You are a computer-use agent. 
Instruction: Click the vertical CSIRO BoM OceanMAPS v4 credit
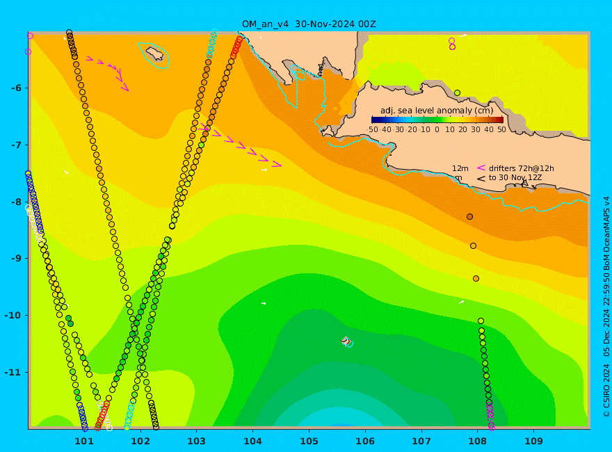606,307
